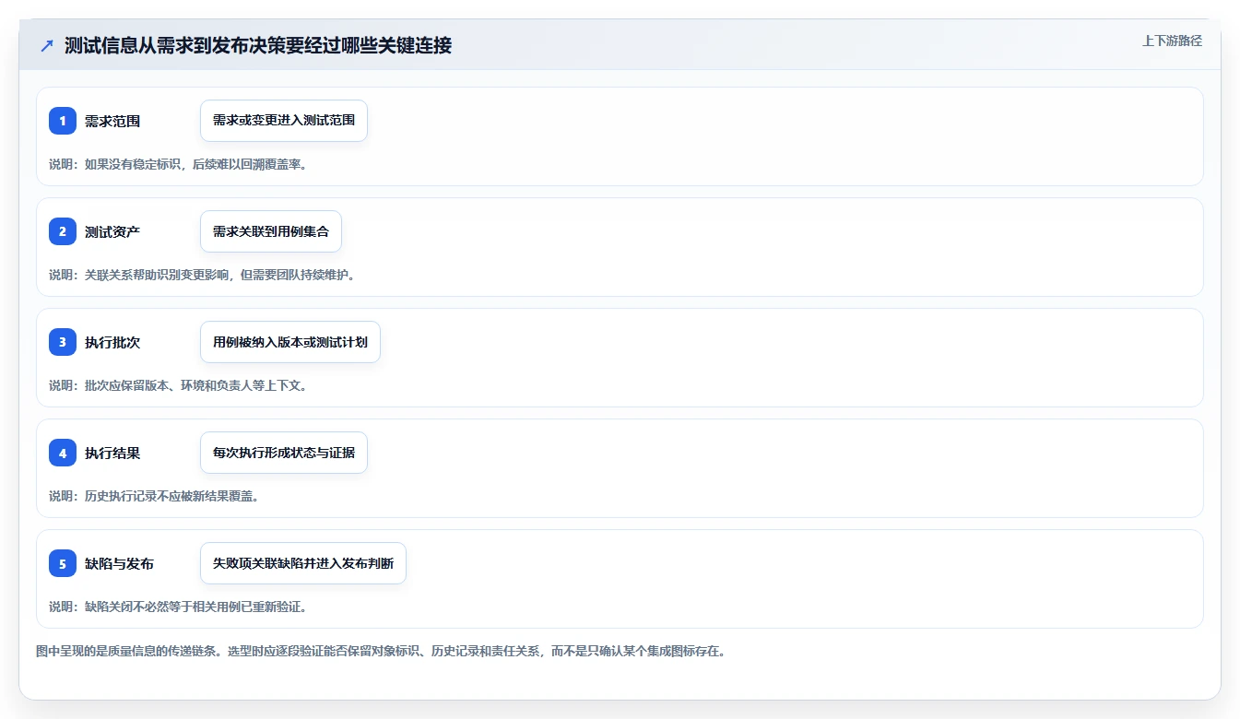Viewport: 1240px width, 719px height.
Task: Click the 上下游路径 label in the header
Action: pyautogui.click(x=1172, y=41)
